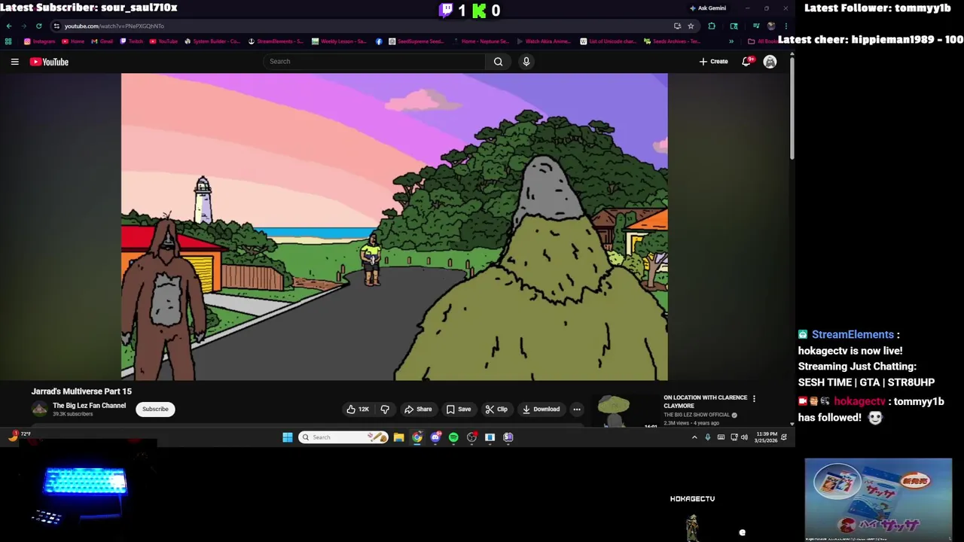Viewport: 964px width, 542px height.
Task: Share the video
Action: [x=418, y=410]
